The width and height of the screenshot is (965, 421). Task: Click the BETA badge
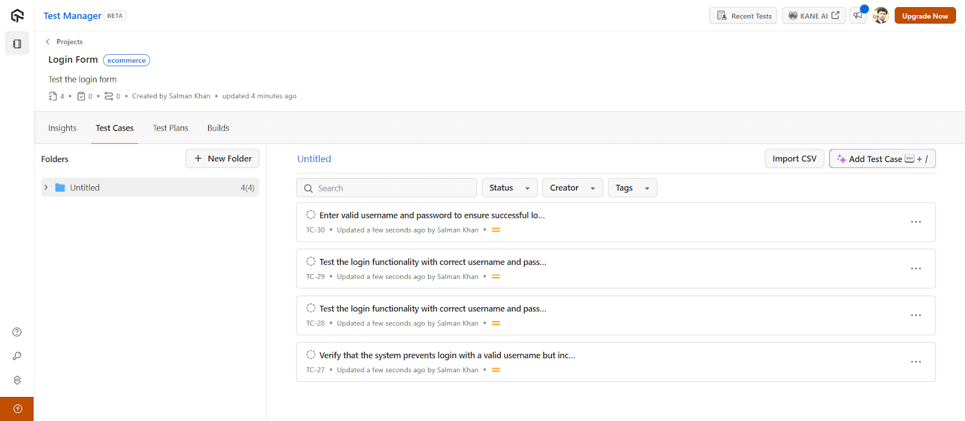tap(115, 16)
